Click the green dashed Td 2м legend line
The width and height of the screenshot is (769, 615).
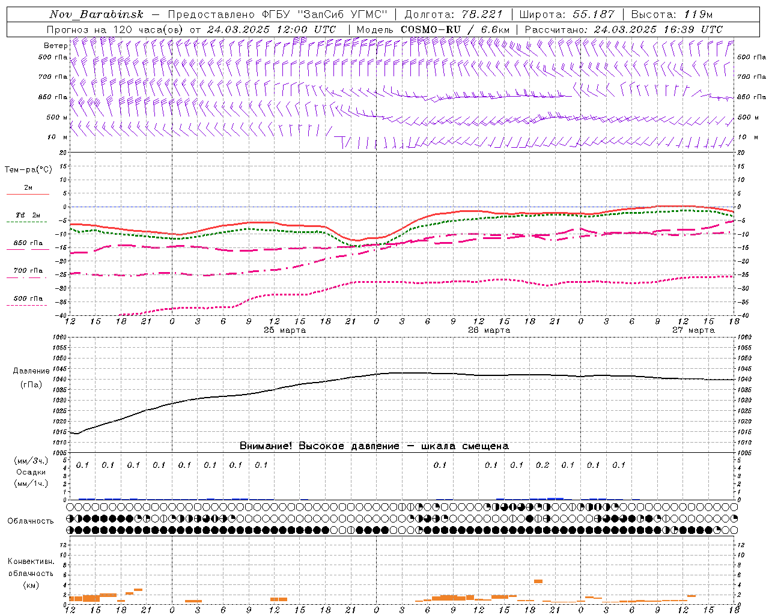[28, 222]
